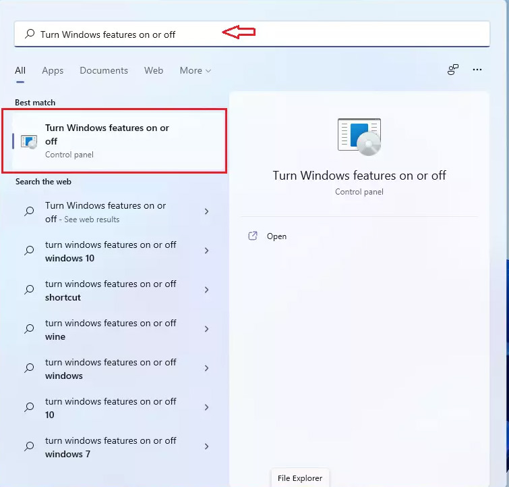Viewport: 509px width, 487px height.
Task: Click the preview title Turn Windows features on or off
Action: point(359,176)
